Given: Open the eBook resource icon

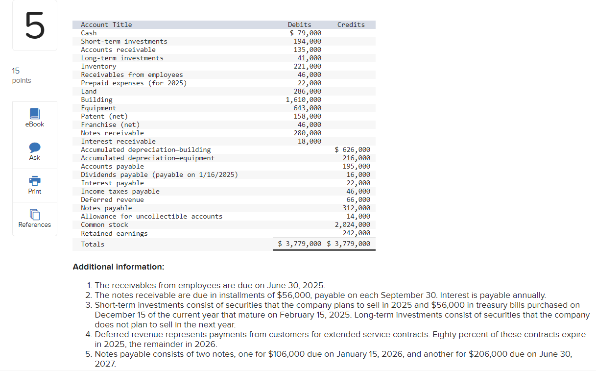Looking at the screenshot, I should coord(35,114).
